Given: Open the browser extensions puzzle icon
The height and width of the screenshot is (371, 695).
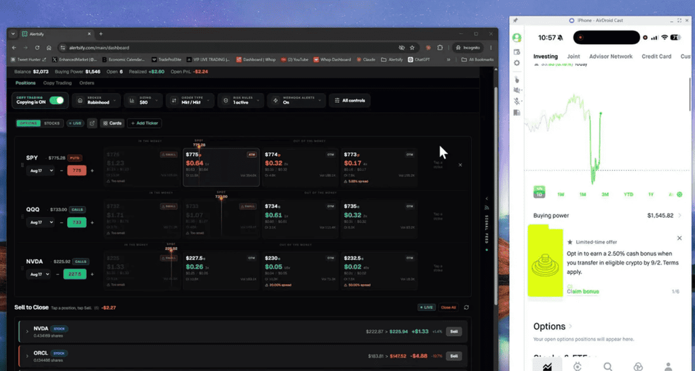Looking at the screenshot, I should tap(440, 47).
